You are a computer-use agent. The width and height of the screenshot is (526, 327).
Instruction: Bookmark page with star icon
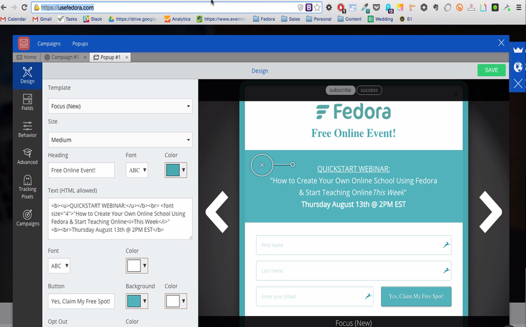[317, 8]
